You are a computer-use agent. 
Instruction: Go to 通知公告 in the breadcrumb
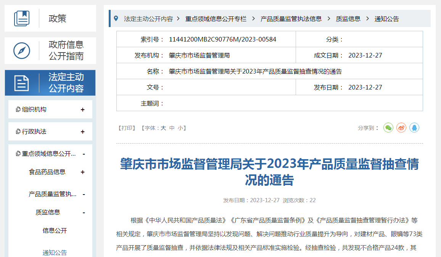click(x=387, y=19)
